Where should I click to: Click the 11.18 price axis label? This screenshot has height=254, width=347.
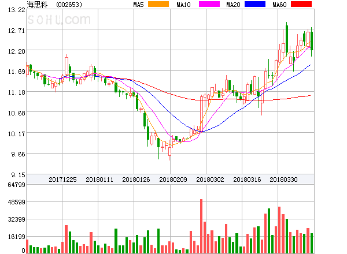17,92
